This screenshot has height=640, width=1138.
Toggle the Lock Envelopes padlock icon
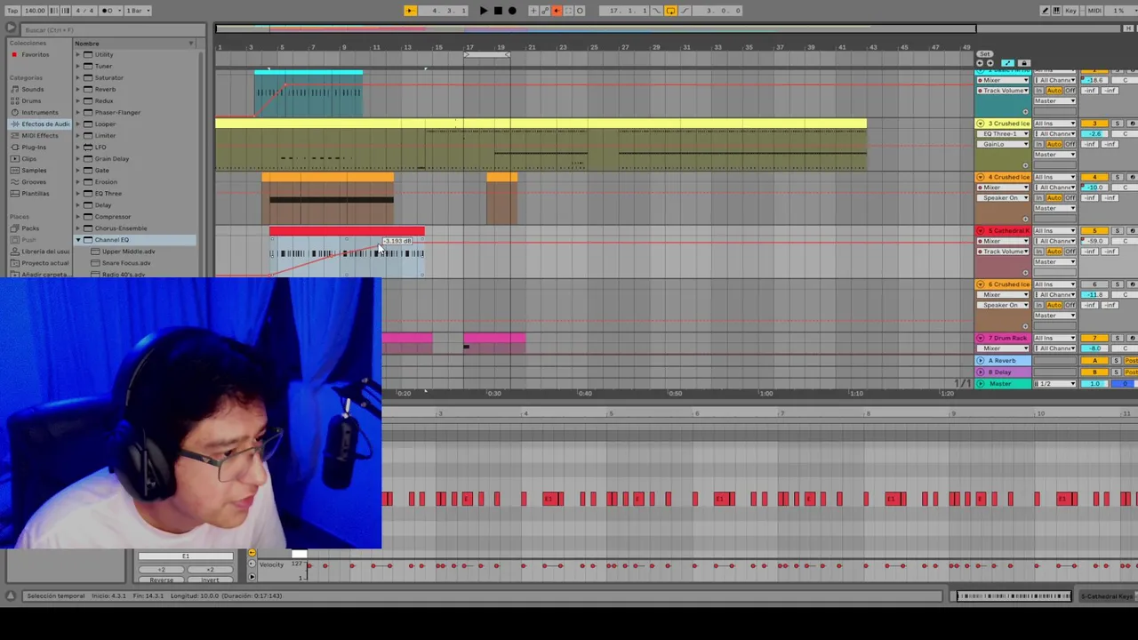tap(1023, 63)
